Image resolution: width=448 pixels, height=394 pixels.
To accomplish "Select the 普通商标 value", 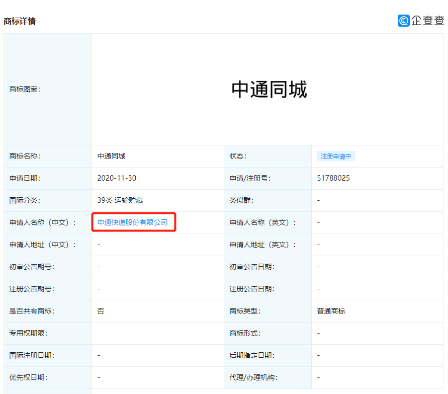I will pos(331,311).
